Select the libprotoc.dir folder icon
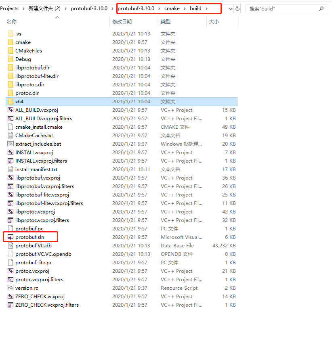The image size is (332, 345). point(11,84)
